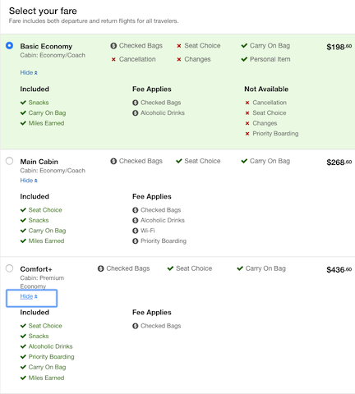This screenshot has height=394, width=355.
Task: Click Fee Applies heading in Main Cabin
Action: click(x=152, y=196)
